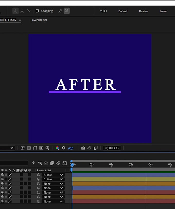The height and width of the screenshot is (209, 175).
Task: Click the AFTER text in the composition viewer
Action: tap(85, 84)
